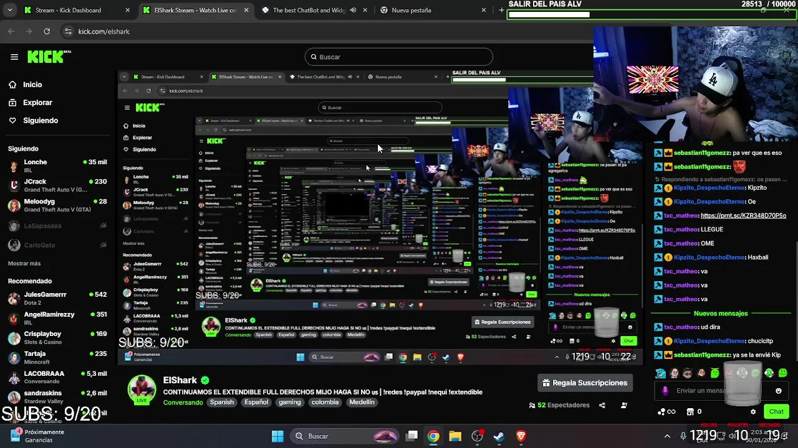Viewport: 798px width, 448px height.
Task: Click the ElShark channel name
Action: tap(180, 380)
